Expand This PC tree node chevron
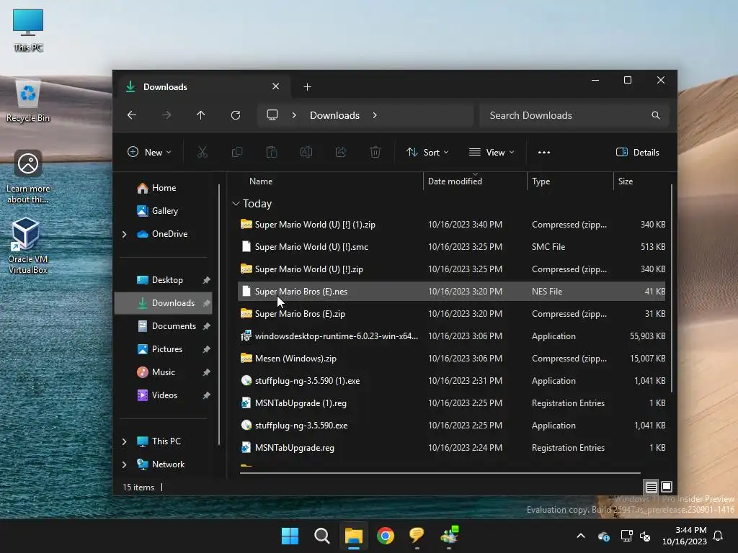 (124, 441)
